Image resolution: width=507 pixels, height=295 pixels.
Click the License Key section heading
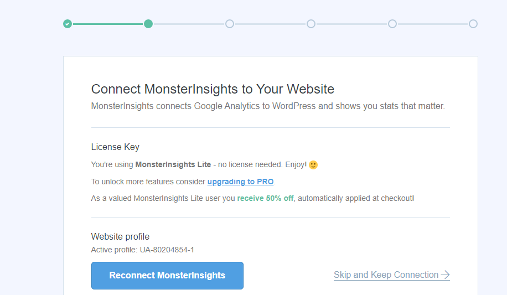[x=115, y=147]
